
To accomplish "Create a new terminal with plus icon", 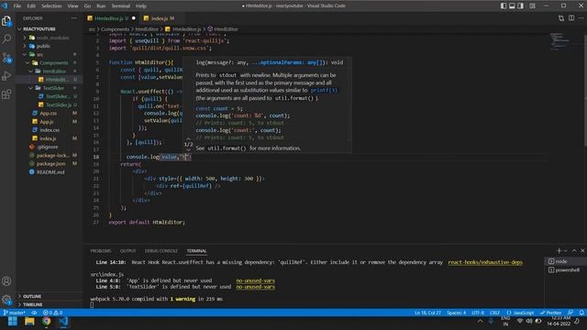I will pyautogui.click(x=559, y=250).
